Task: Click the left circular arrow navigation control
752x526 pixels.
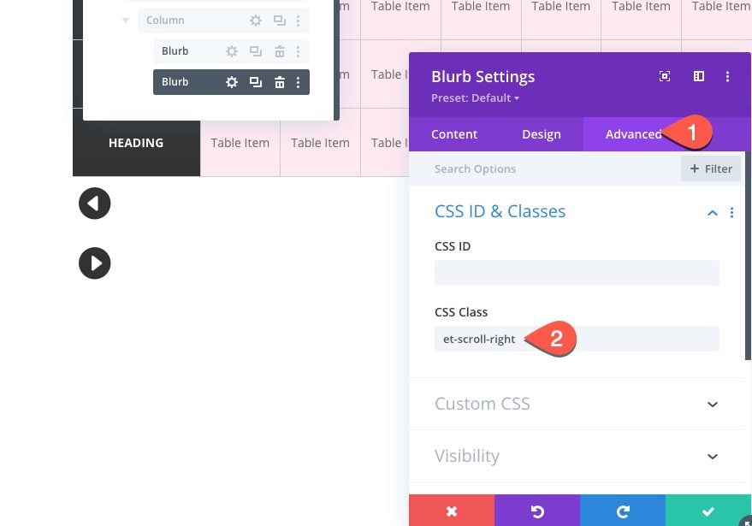Action: (94, 203)
